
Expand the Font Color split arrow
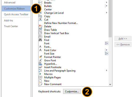(x=106, y=50)
